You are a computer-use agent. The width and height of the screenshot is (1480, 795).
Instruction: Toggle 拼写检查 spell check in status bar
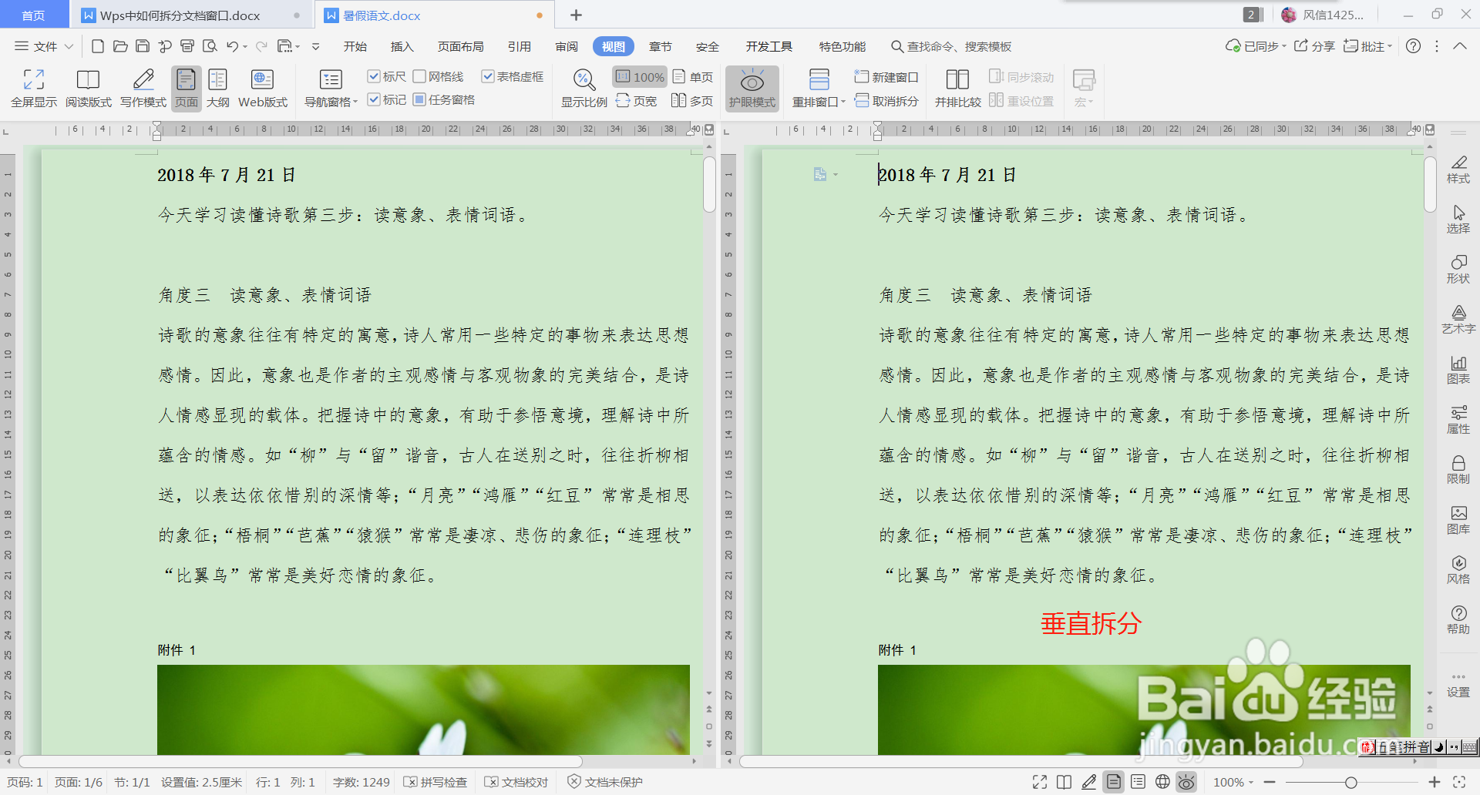[436, 782]
